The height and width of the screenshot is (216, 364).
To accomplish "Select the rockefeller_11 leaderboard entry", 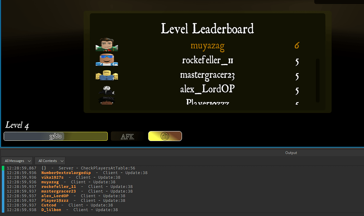I will 208,60.
